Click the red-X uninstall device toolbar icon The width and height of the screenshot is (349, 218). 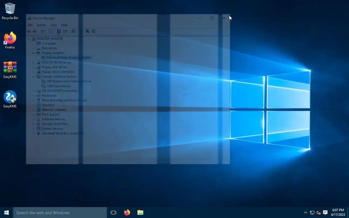click(x=88, y=31)
